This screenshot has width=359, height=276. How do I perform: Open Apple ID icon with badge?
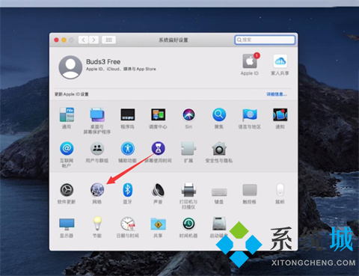250,61
